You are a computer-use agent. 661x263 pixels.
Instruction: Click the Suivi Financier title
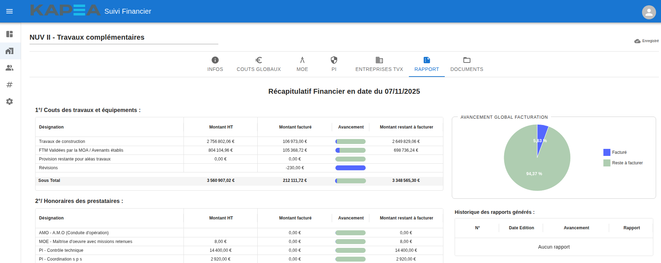[128, 11]
